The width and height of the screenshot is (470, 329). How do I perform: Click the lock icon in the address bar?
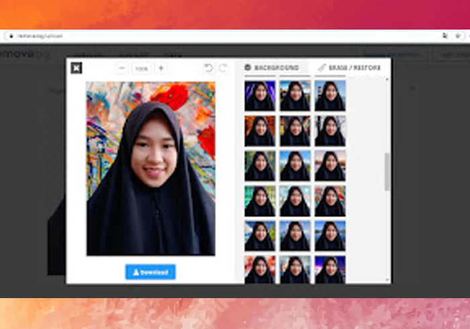point(11,36)
